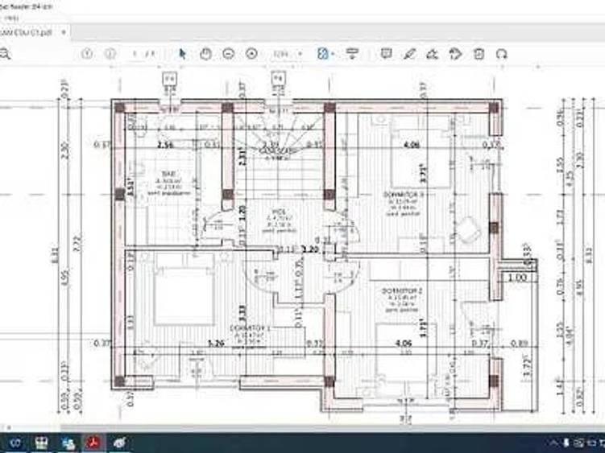Close the open PDF document tab
Screen dimensions: 605x453
pyautogui.click(x=64, y=31)
